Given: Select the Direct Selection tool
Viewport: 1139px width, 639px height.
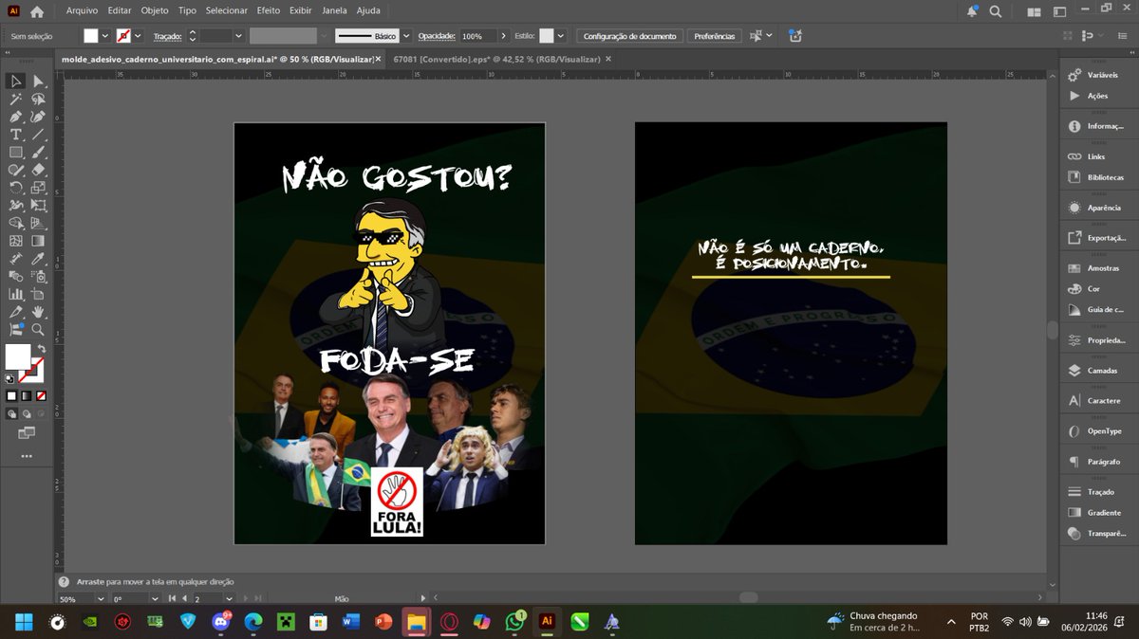Looking at the screenshot, I should coord(38,82).
